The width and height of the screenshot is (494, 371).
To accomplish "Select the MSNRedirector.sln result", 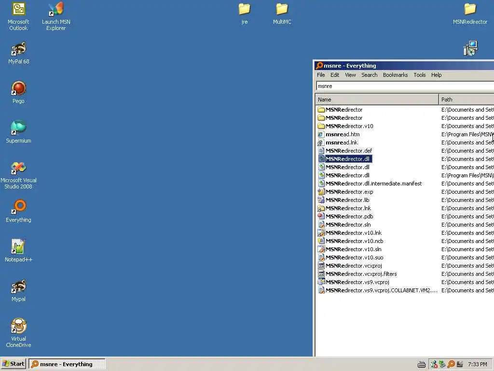I will tap(348, 225).
